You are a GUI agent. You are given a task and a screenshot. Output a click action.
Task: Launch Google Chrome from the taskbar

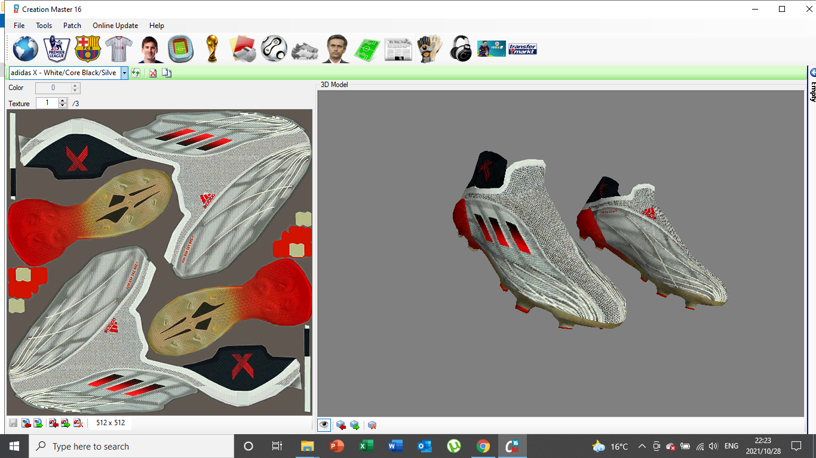[x=483, y=446]
